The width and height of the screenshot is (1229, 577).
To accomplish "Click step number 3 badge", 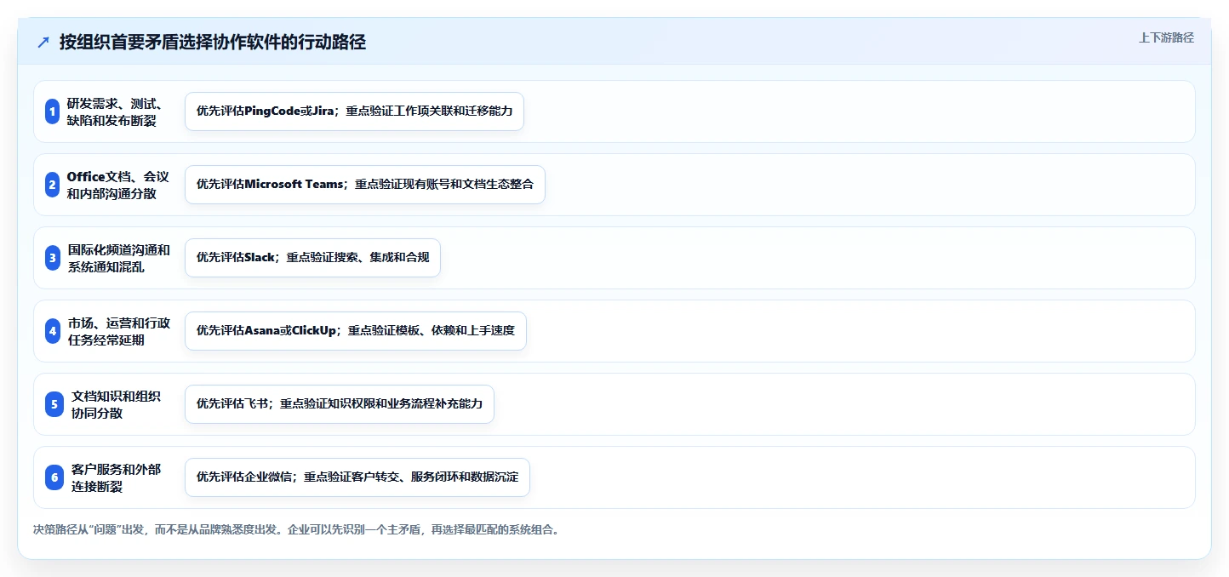I will click(x=53, y=258).
